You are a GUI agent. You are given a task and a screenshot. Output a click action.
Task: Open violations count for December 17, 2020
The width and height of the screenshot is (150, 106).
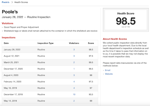coord(74,69)
